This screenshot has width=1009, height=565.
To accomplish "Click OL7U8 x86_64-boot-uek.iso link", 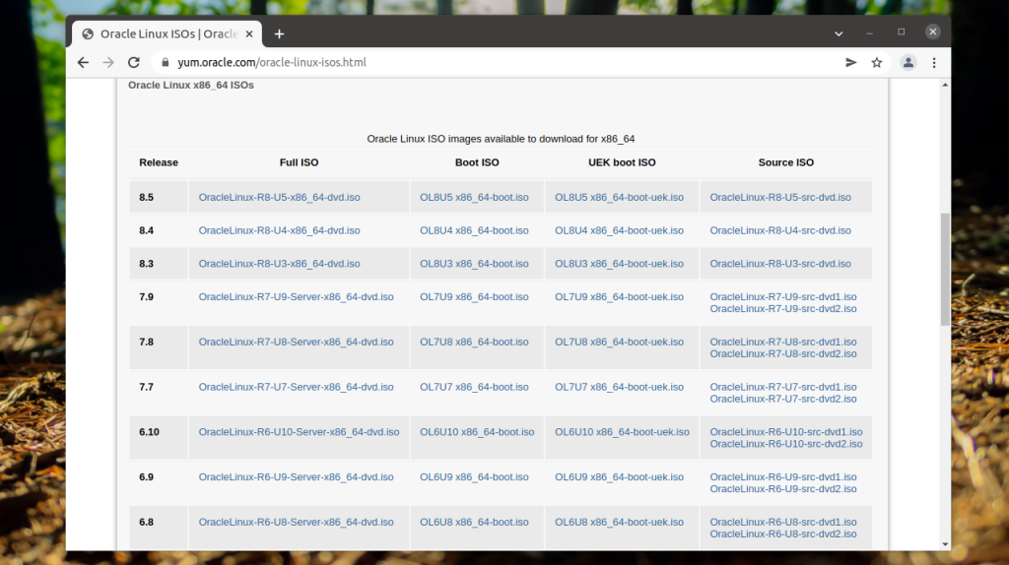I will pos(619,342).
